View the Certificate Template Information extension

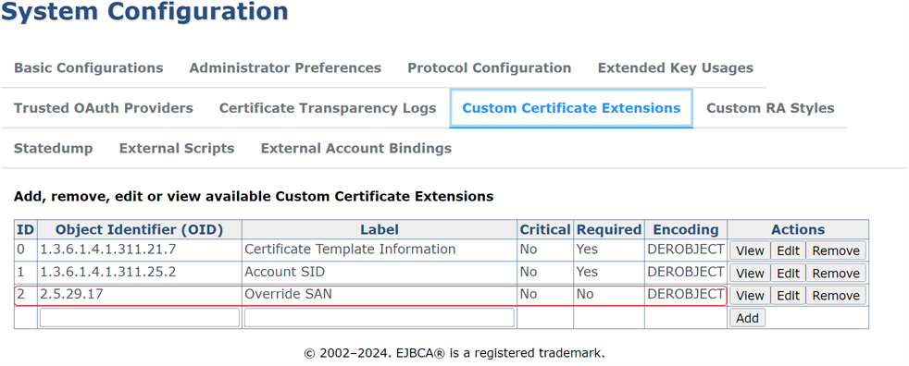750,250
